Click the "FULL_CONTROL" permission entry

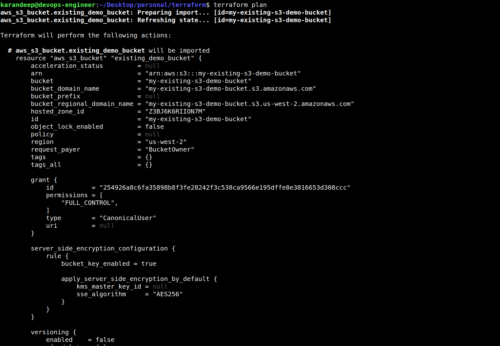pyautogui.click(x=90, y=203)
